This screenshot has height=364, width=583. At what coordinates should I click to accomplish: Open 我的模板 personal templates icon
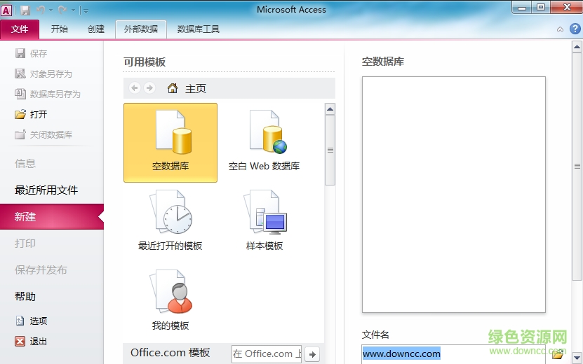coord(170,297)
